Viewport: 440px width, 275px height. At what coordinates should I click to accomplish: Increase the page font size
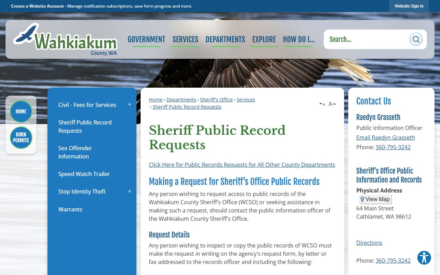tap(332, 104)
